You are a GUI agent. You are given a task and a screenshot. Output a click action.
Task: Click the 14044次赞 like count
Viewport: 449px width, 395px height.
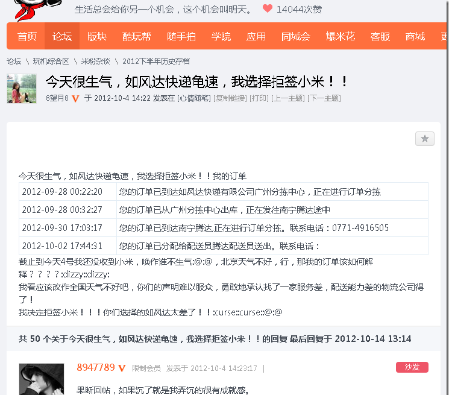click(299, 10)
